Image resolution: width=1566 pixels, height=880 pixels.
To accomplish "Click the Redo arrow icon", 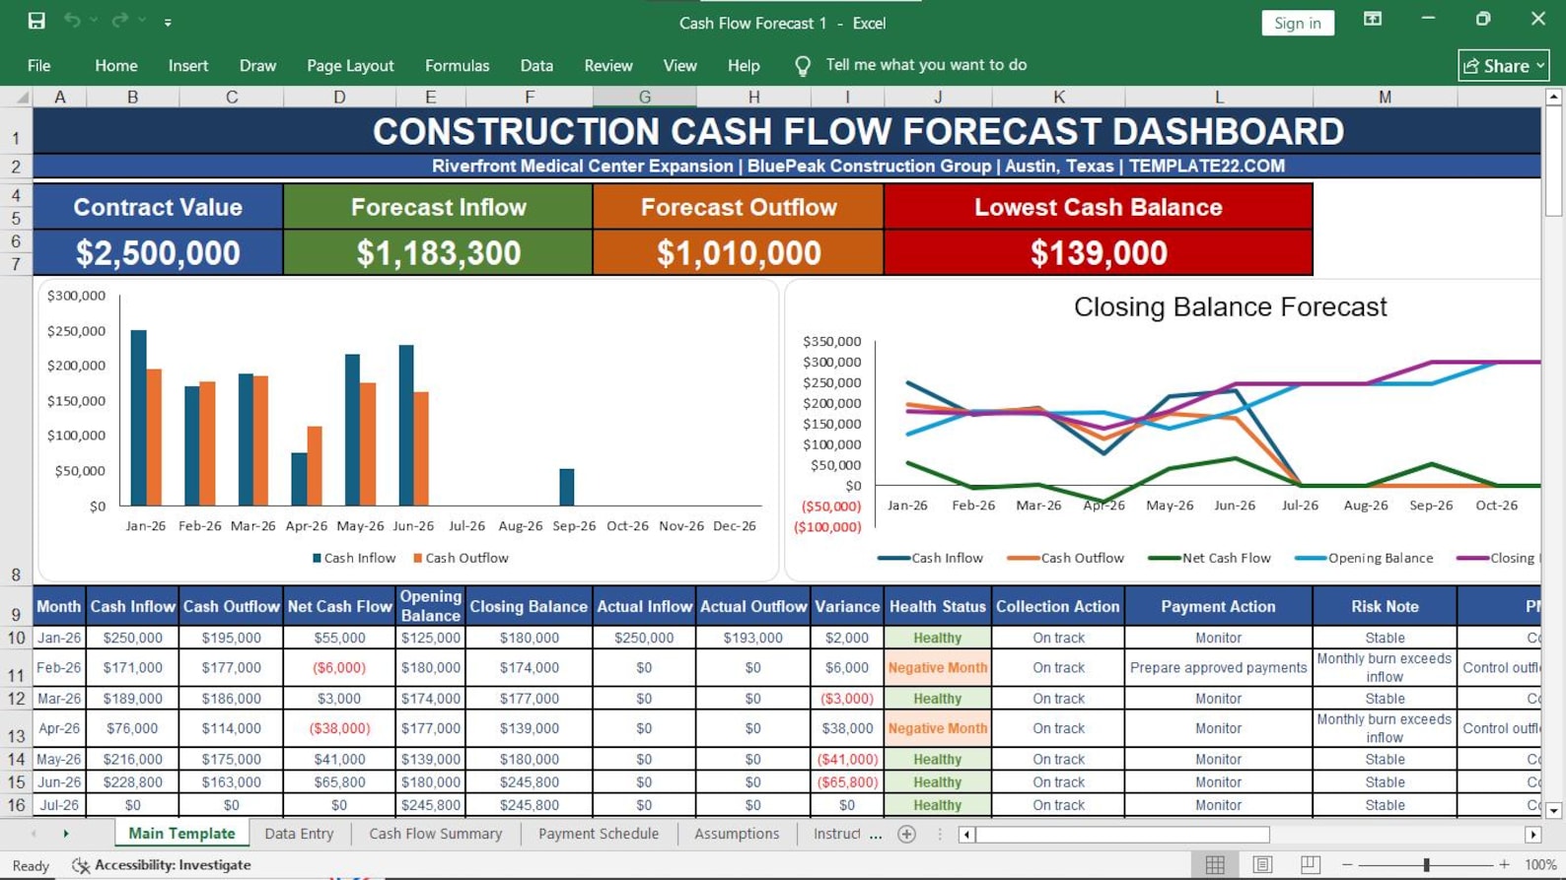I will [x=119, y=21].
